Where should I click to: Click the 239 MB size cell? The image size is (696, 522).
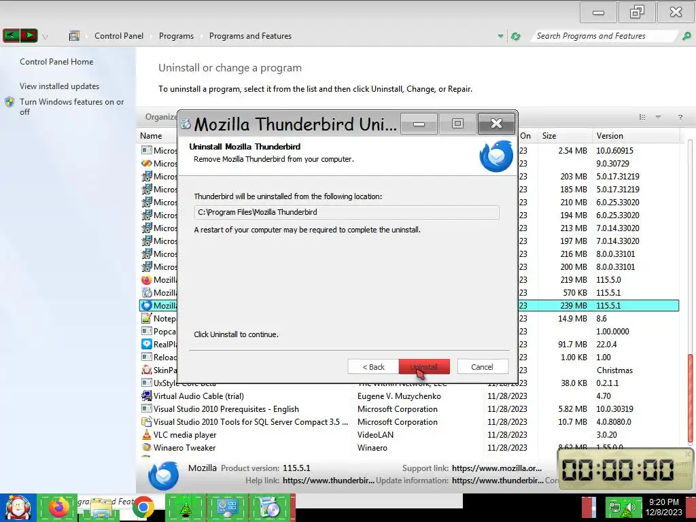(574, 305)
